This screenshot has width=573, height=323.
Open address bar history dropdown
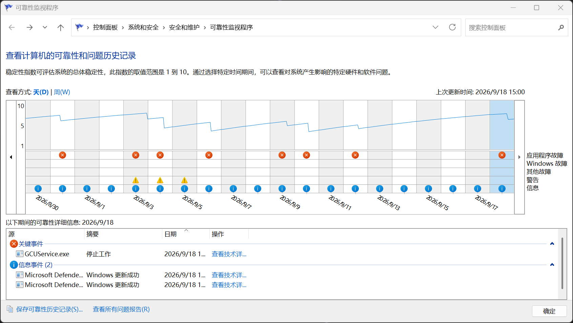coord(435,27)
